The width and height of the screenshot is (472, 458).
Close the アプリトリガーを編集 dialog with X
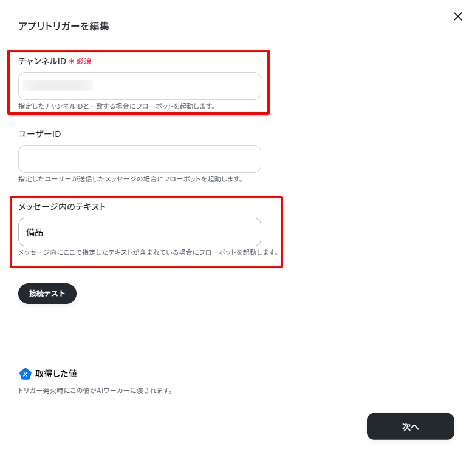458,16
